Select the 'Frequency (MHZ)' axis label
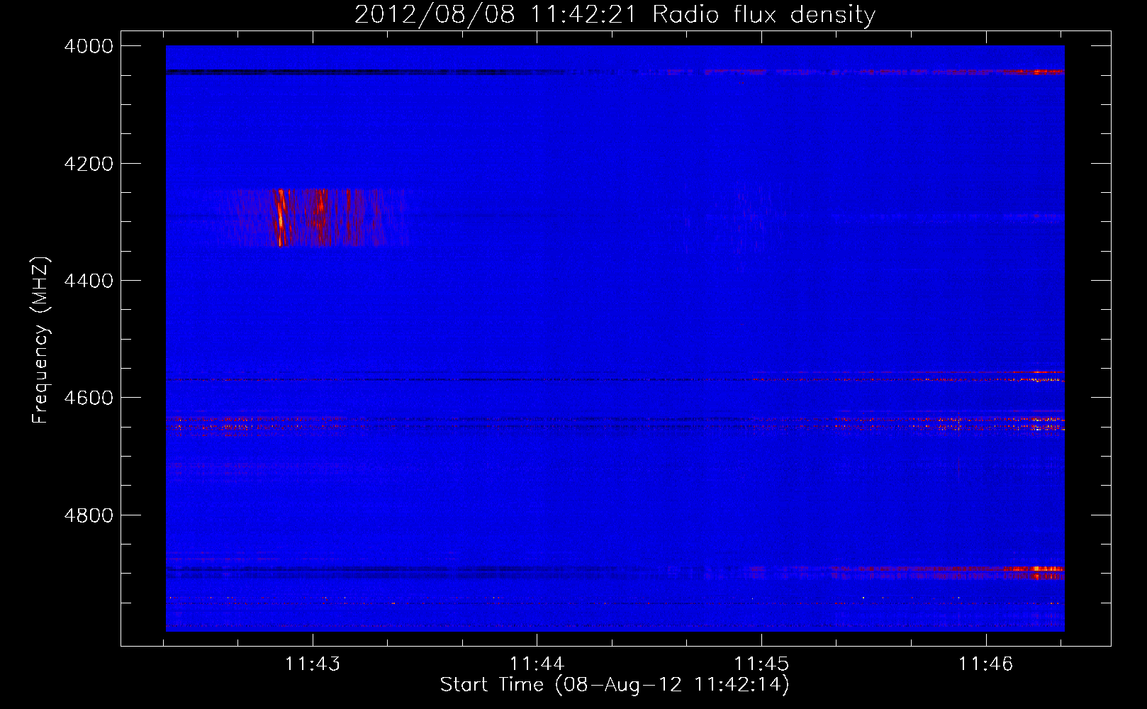 click(x=40, y=340)
